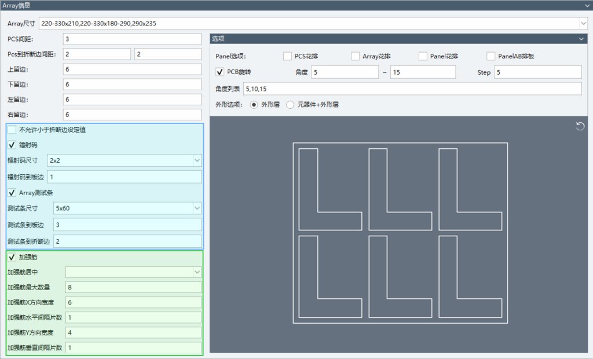The width and height of the screenshot is (593, 359).
Task: Click the 角度 end value field showing 15
Action: [423, 72]
